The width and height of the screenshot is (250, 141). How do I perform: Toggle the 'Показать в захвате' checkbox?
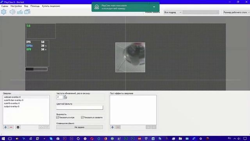coord(82,117)
